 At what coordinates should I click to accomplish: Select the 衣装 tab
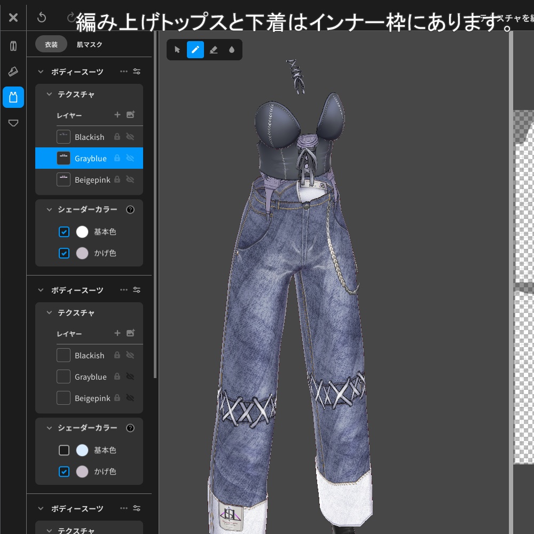51,44
